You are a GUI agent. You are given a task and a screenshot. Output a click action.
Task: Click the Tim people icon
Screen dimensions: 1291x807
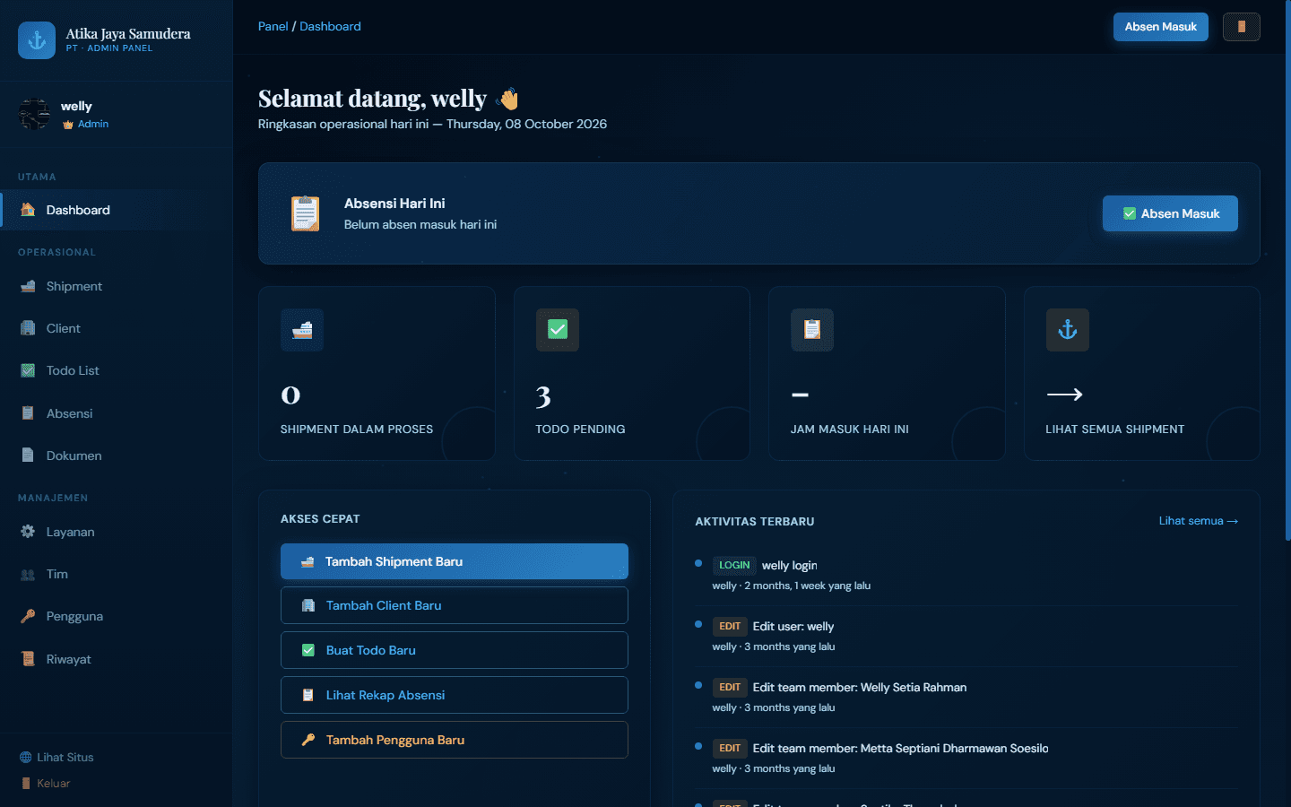[x=28, y=574]
